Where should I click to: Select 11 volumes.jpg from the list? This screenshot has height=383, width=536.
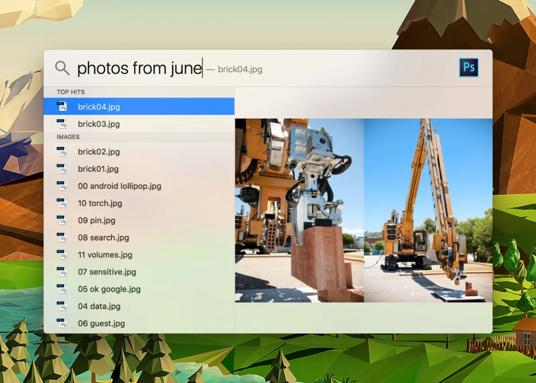105,255
